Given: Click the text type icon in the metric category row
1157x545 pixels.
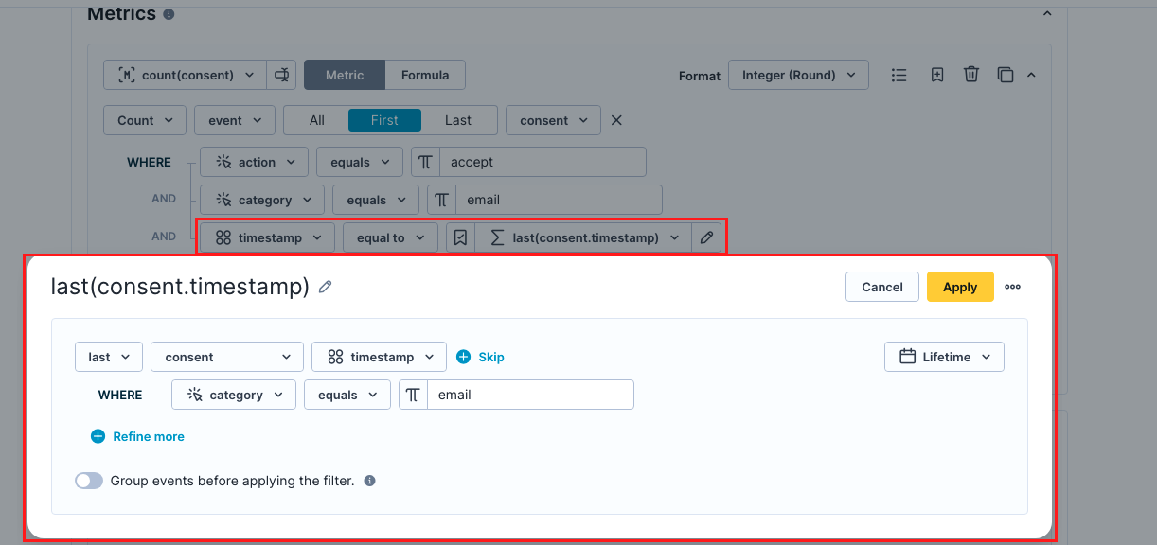Looking at the screenshot, I should pos(441,200).
